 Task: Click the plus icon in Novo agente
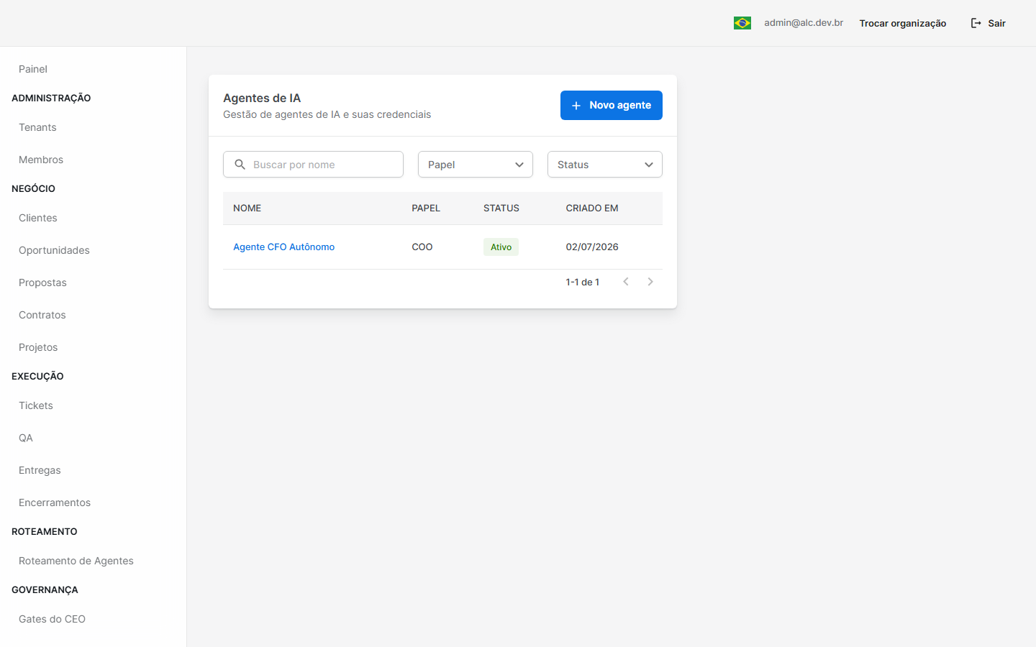576,106
